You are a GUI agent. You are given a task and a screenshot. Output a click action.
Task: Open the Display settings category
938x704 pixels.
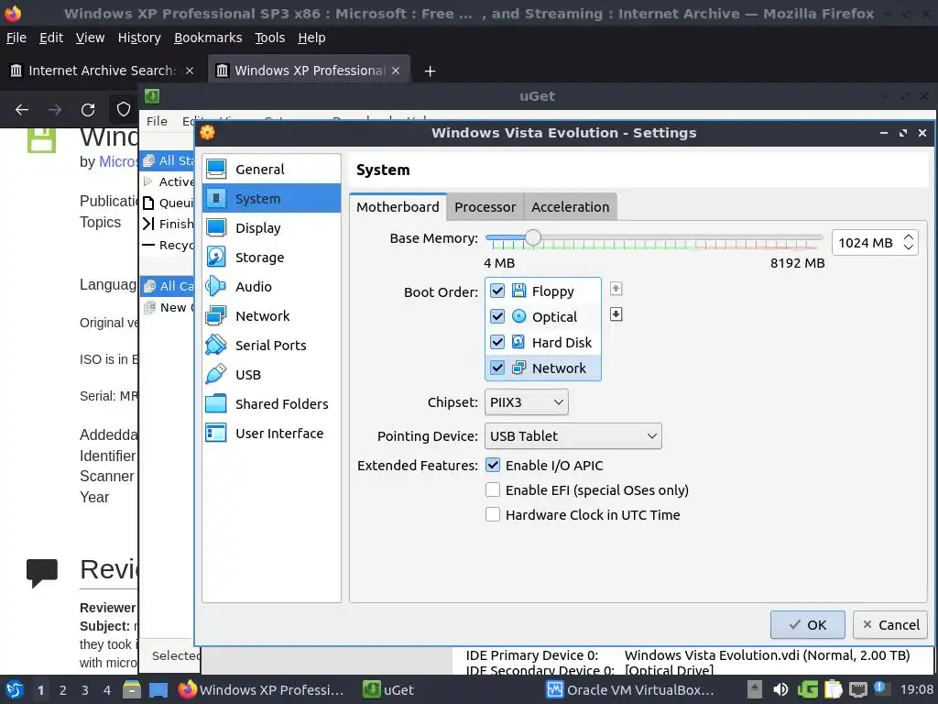point(271,228)
